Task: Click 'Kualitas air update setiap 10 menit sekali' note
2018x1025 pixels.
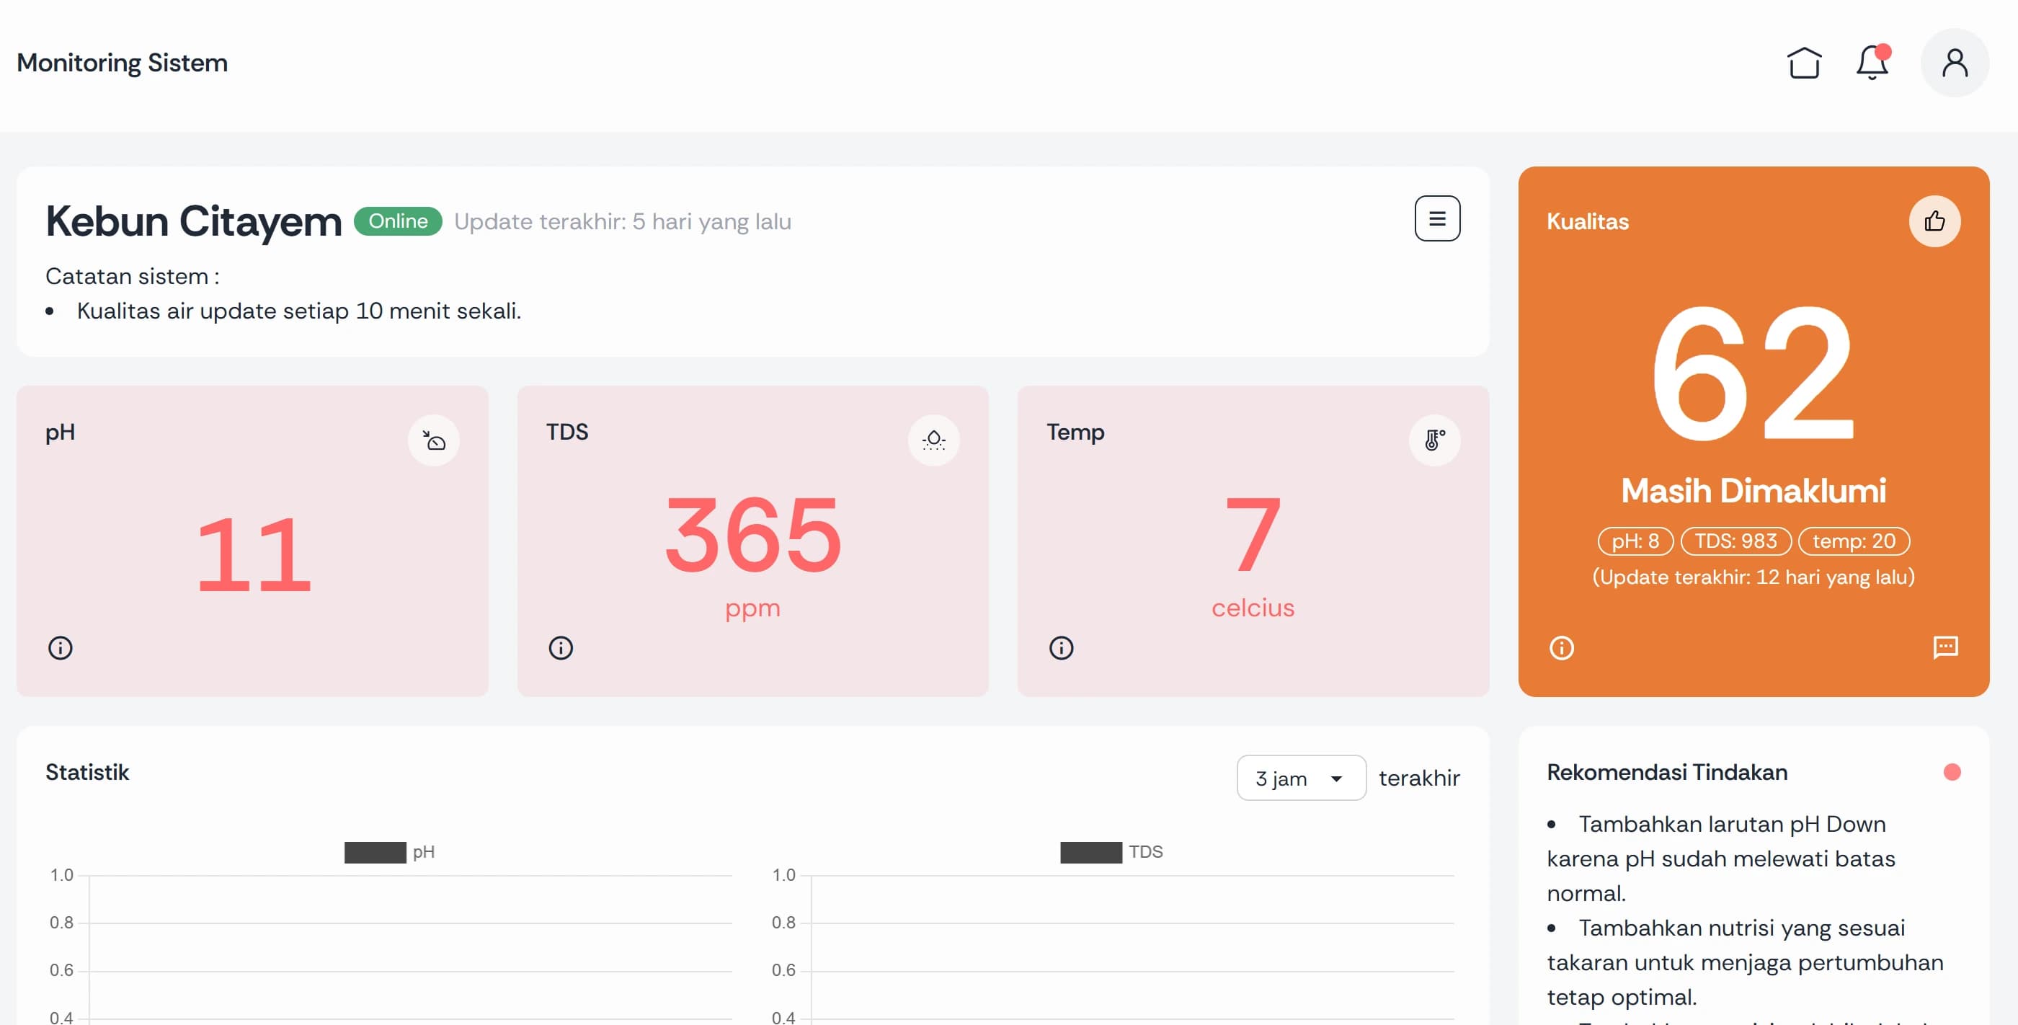Action: pos(298,311)
